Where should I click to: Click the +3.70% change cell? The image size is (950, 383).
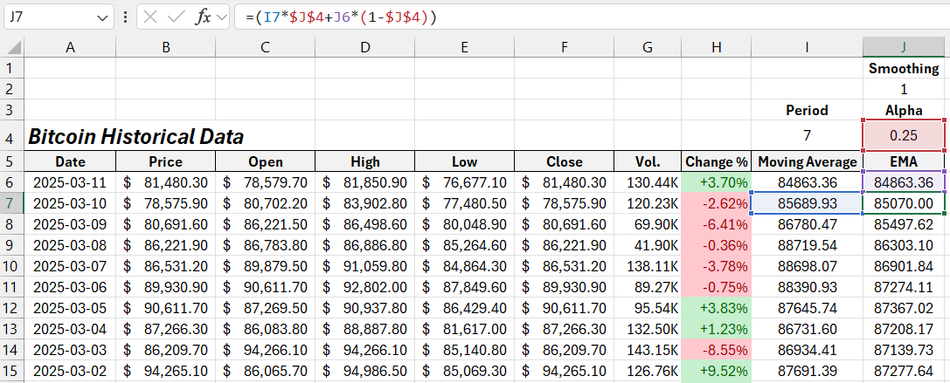tap(716, 182)
